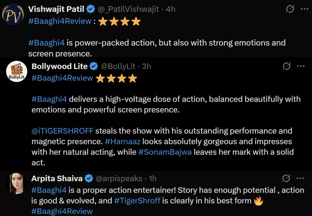Click the Grok icon on Bollywood Lite's tweet

[x=287, y=67]
